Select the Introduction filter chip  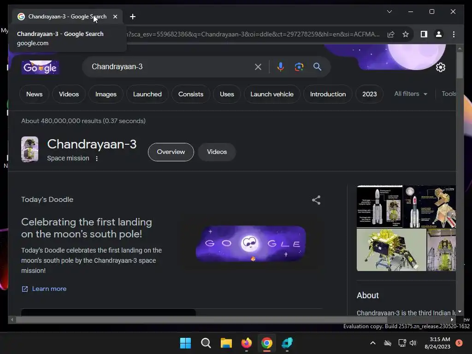tap(328, 94)
